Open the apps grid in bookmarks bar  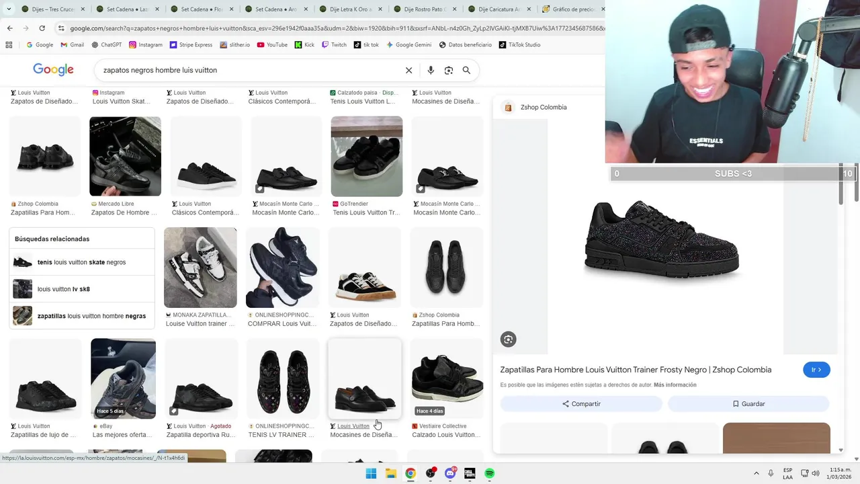coord(9,45)
